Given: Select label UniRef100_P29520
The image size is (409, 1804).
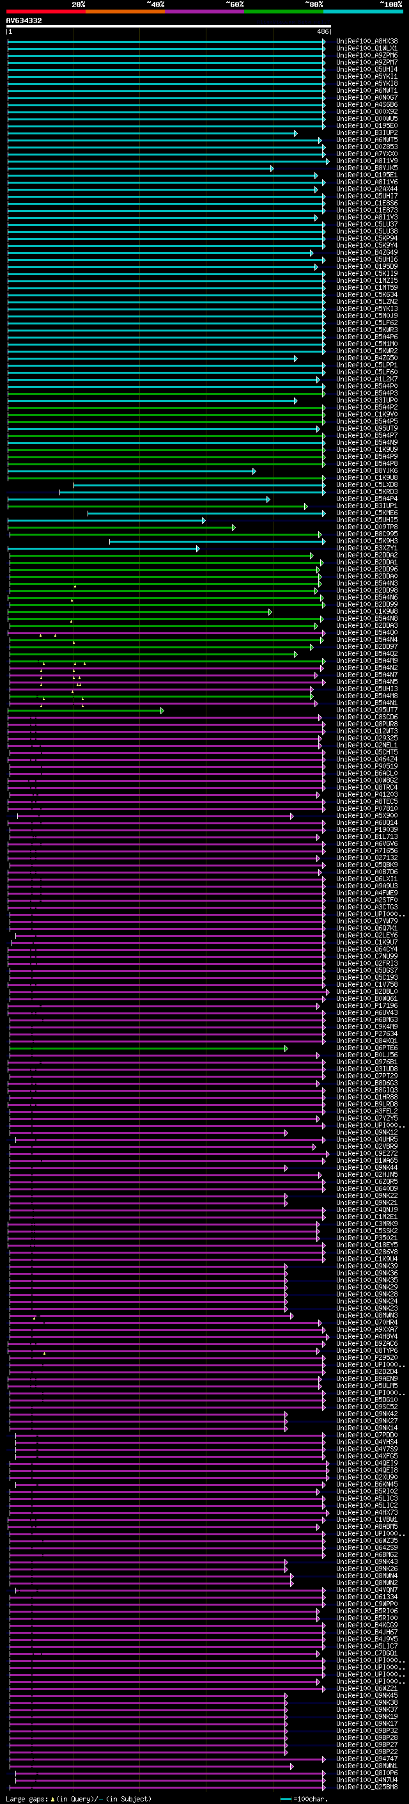Looking at the screenshot, I should (367, 1358).
